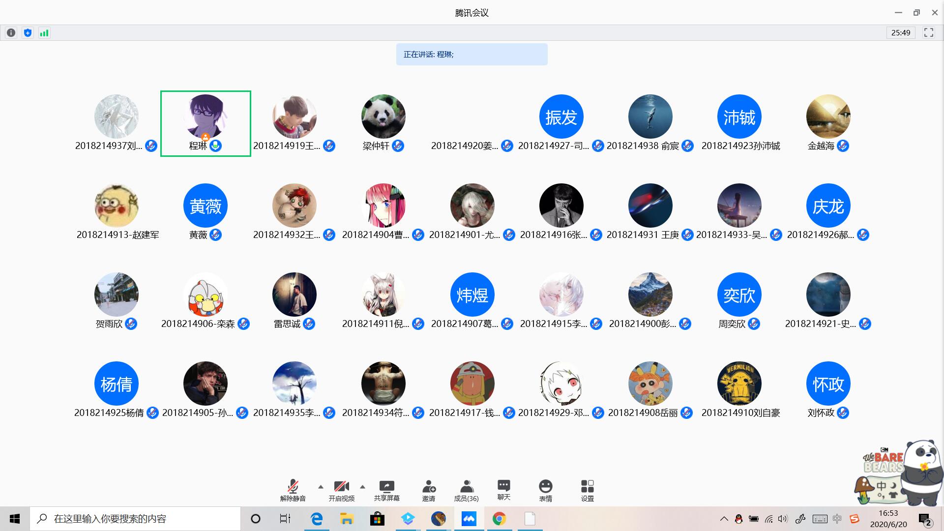Click the meeting info icon
Image resolution: width=944 pixels, height=531 pixels.
click(x=11, y=33)
